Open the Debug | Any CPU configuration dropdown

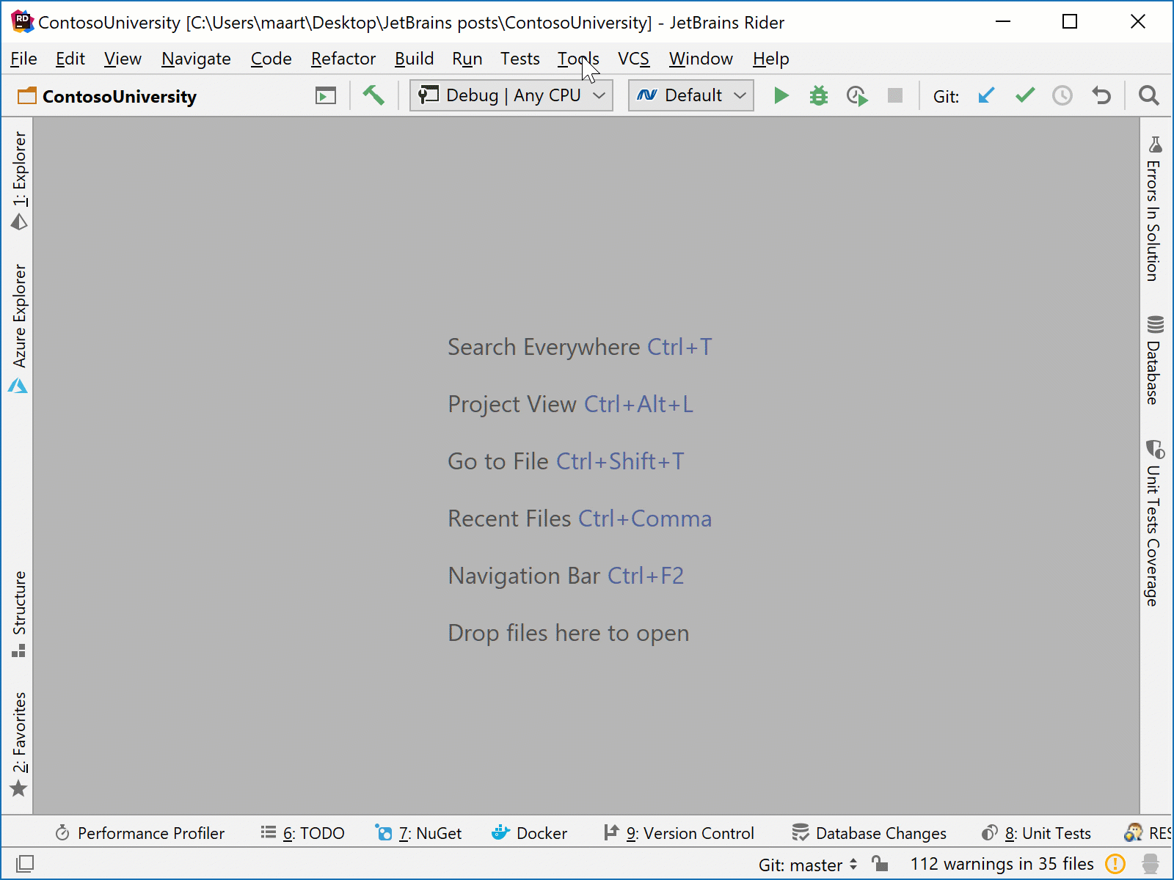pos(511,95)
